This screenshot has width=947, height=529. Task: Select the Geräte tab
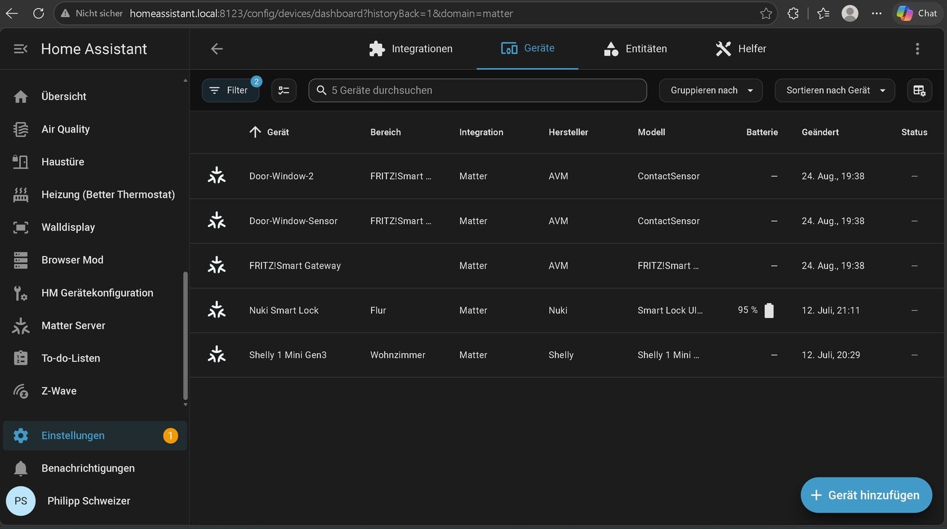(527, 49)
